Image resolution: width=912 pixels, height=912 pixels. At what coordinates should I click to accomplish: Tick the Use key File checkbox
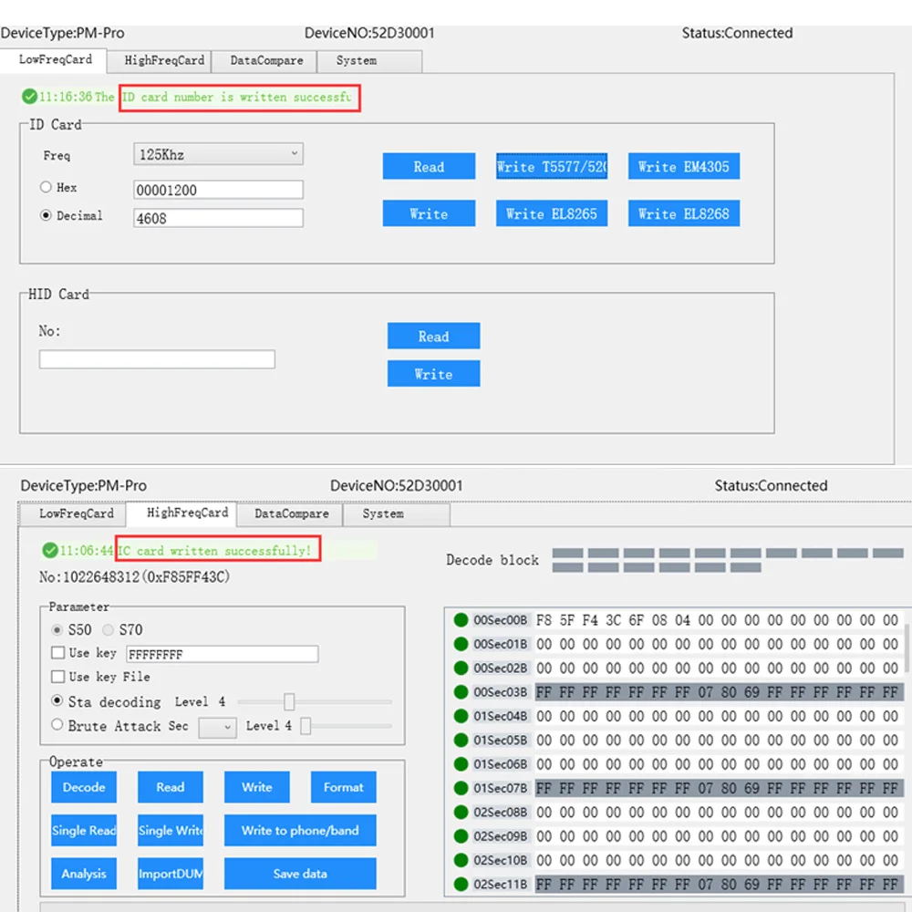click(x=57, y=677)
